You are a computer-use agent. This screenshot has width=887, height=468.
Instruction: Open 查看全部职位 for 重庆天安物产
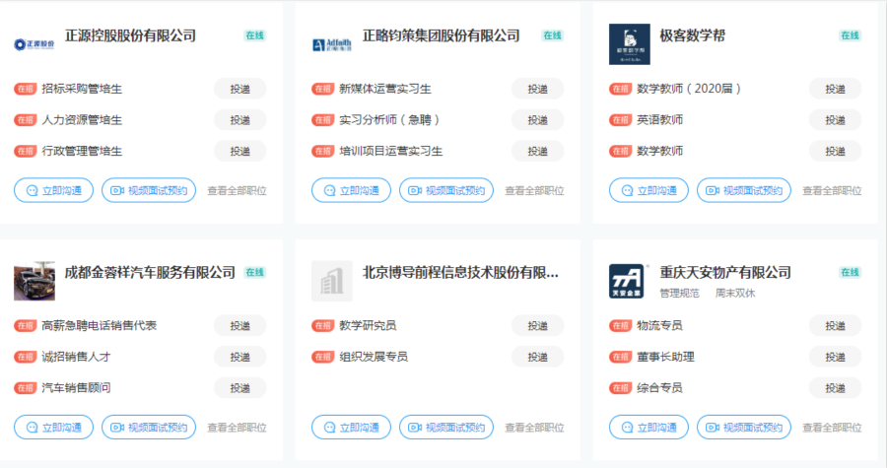point(832,428)
